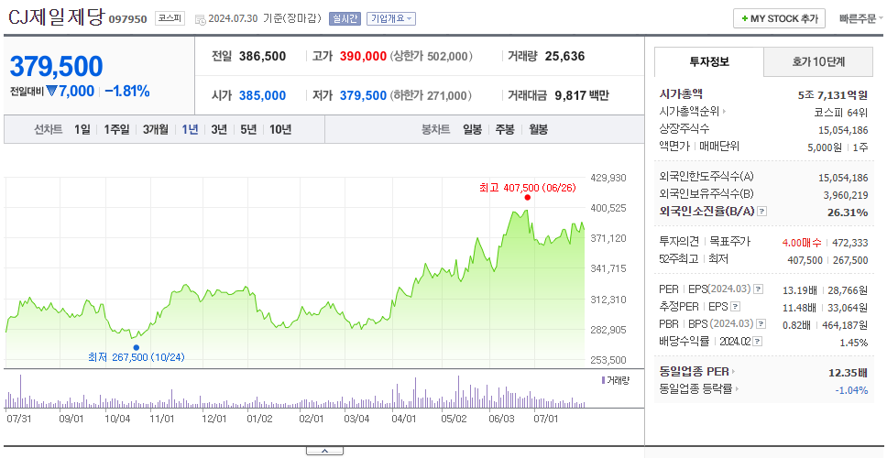Click the calendar clock icon beside the date

coord(201,19)
